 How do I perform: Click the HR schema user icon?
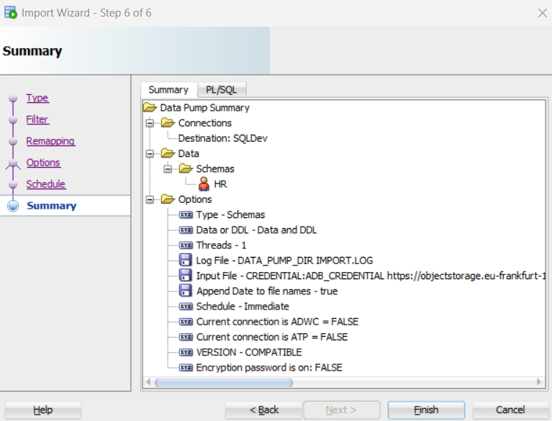(204, 184)
